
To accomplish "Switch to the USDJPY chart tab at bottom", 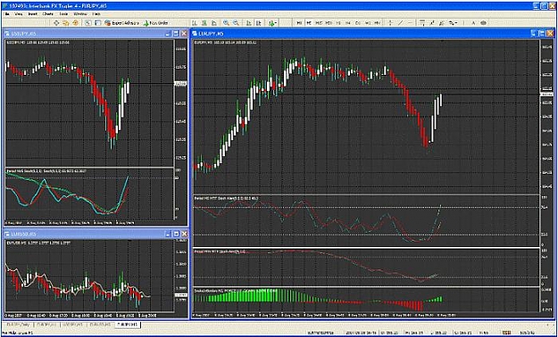I will 72,325.
